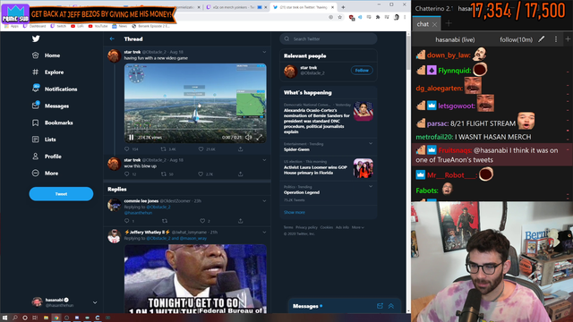Open Bookmarks in Twitter sidebar
The image size is (573, 322).
(52, 123)
